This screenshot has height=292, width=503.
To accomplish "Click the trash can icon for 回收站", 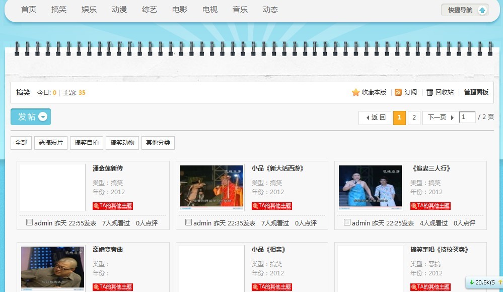I will pos(429,92).
